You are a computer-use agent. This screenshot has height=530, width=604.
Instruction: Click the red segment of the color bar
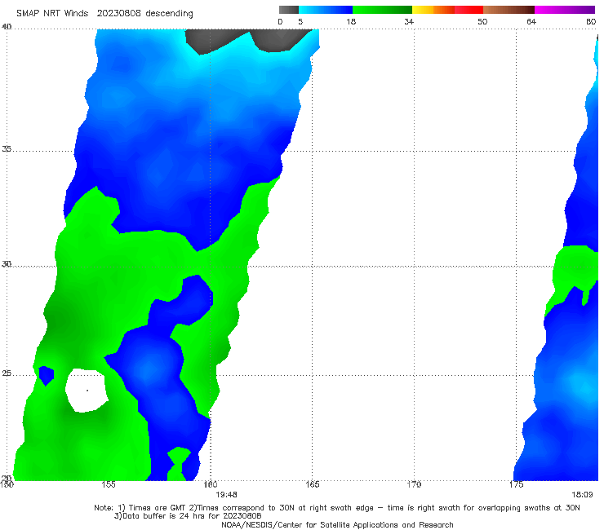tap(469, 10)
